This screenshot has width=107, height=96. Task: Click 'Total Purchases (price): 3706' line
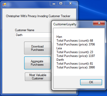tap(76, 44)
